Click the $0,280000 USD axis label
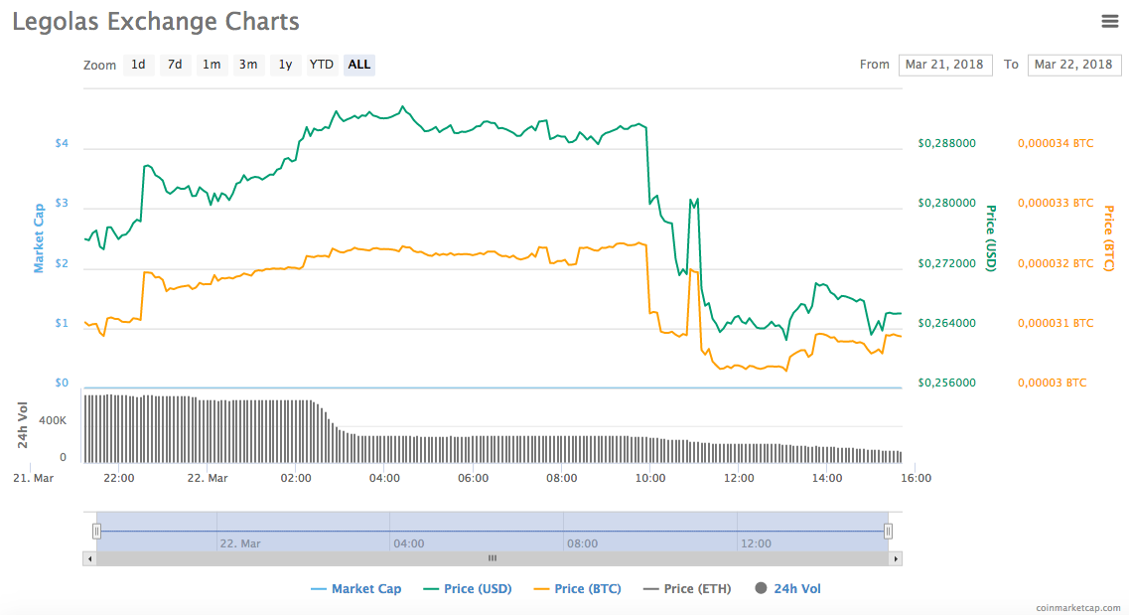Image resolution: width=1129 pixels, height=615 pixels. [947, 203]
